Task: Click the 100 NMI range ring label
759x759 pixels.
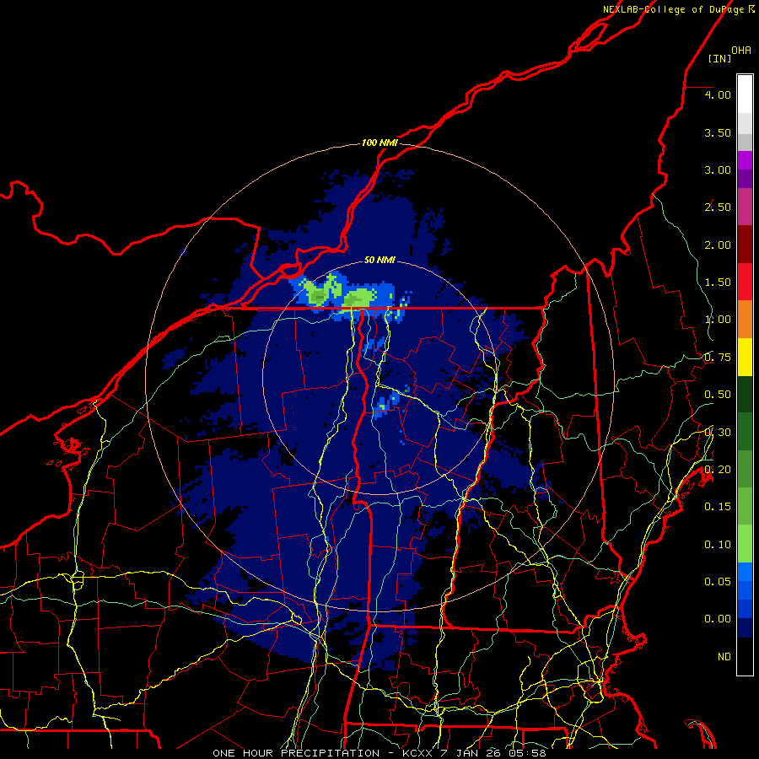Action: pyautogui.click(x=379, y=143)
